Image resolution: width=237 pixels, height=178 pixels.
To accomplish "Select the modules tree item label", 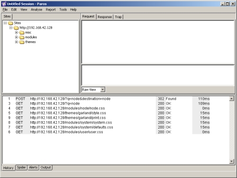I will point(31,37).
